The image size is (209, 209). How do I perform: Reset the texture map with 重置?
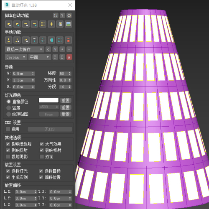[x=66, y=114]
